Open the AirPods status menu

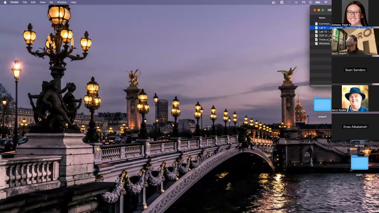click(303, 2)
